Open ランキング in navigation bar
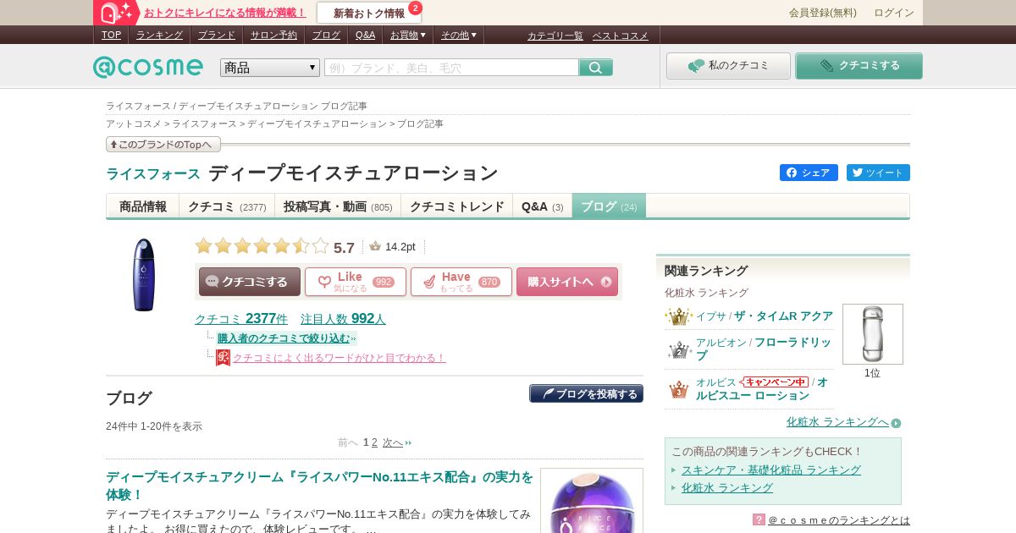Screen dimensions: 1016x533 tap(159, 35)
